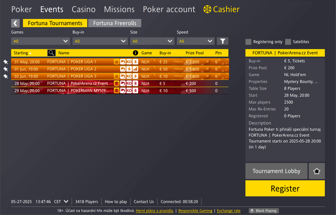Open the Size filter dropdown
Viewport: 336px width, 215px height.
tap(152, 41)
